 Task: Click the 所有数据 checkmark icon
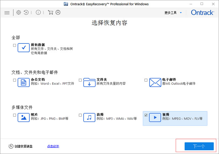pos(23,48)
